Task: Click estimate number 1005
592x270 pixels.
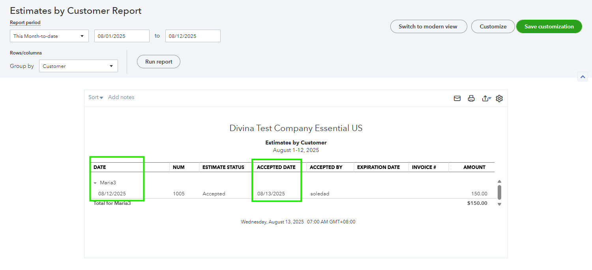Action: tap(179, 194)
